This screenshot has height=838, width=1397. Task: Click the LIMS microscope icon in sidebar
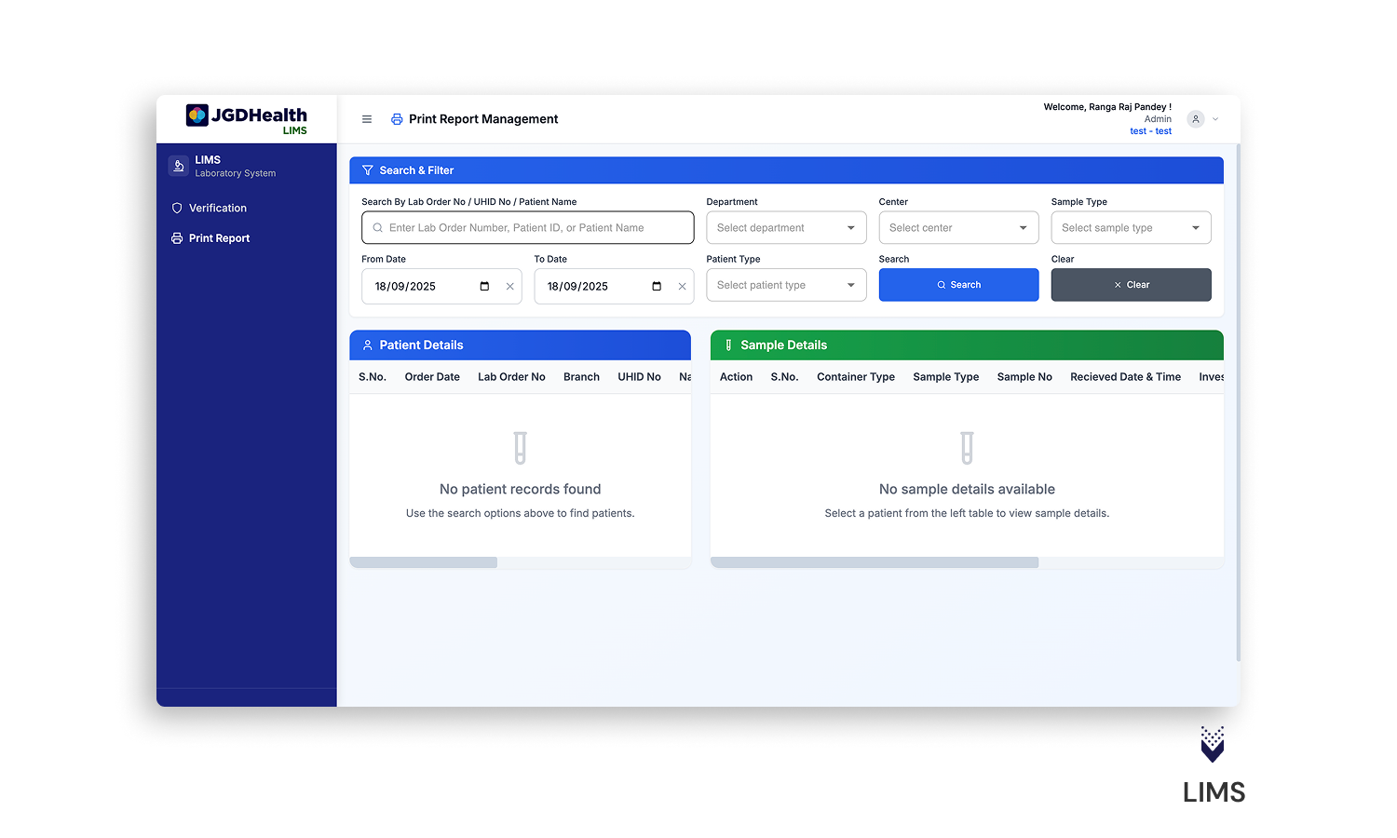pos(178,166)
